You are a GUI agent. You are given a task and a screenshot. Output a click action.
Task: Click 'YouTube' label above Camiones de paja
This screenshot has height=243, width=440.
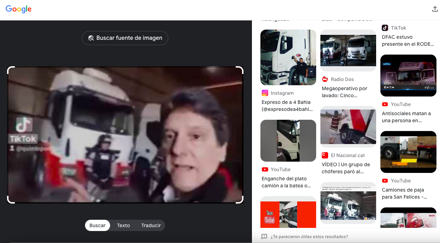click(401, 181)
